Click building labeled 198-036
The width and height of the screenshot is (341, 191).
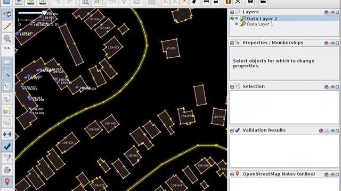(94, 129)
